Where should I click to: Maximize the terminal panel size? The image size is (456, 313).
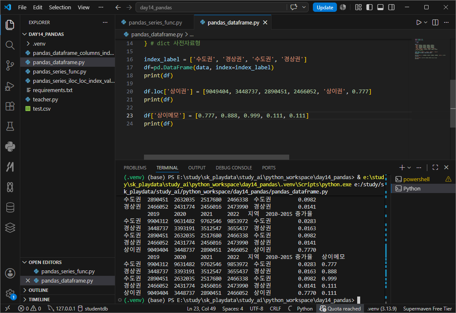435,167
